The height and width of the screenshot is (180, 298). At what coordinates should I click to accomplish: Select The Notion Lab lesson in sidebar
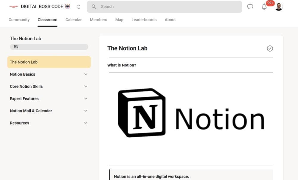49,62
